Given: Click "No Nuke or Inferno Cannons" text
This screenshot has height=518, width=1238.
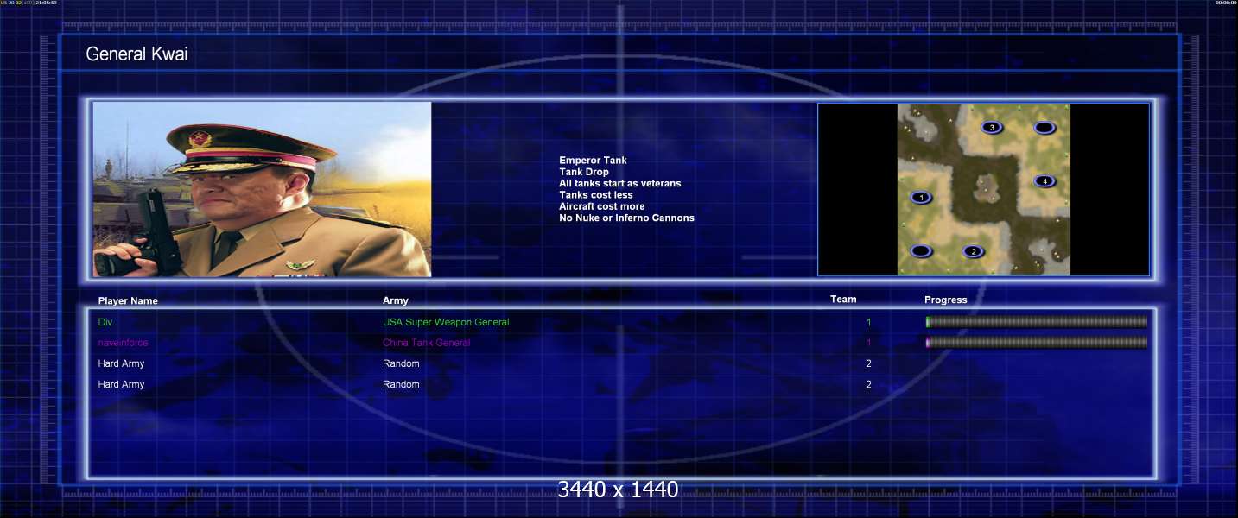Looking at the screenshot, I should click(626, 218).
